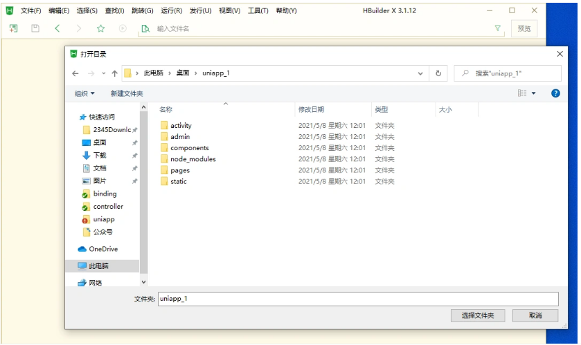Screen dimensions: 581x345
Task: Click the up-one-level arrow in dialog
Action: 114,73
